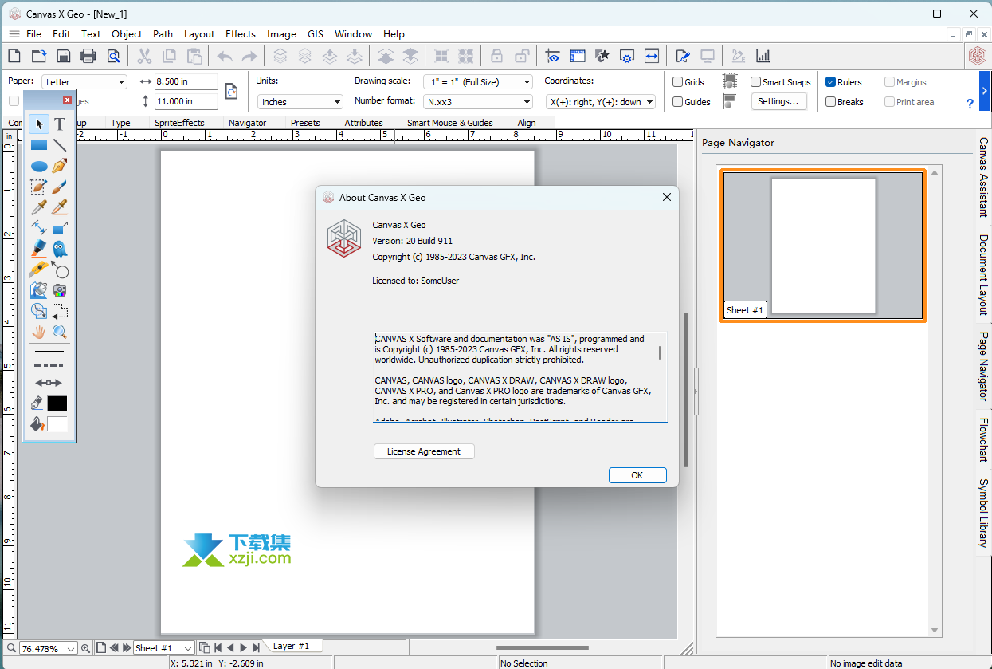Click the paper width field
992x669 pixels.
(186, 82)
